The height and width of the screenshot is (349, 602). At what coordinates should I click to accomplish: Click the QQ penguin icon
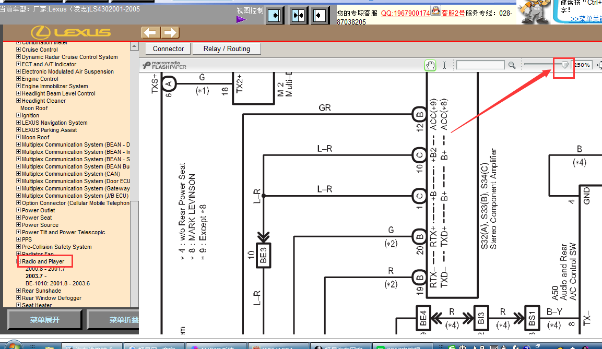point(436,10)
